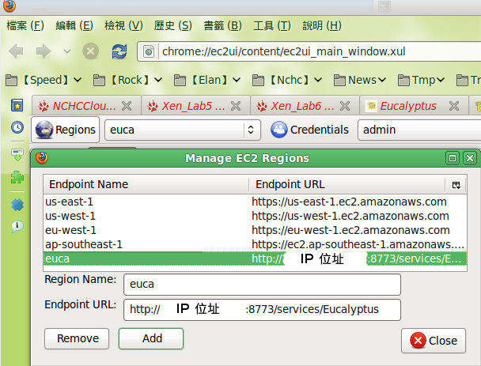Click the Close button in dialog
Image resolution: width=481 pixels, height=366 pixels.
coord(434,341)
